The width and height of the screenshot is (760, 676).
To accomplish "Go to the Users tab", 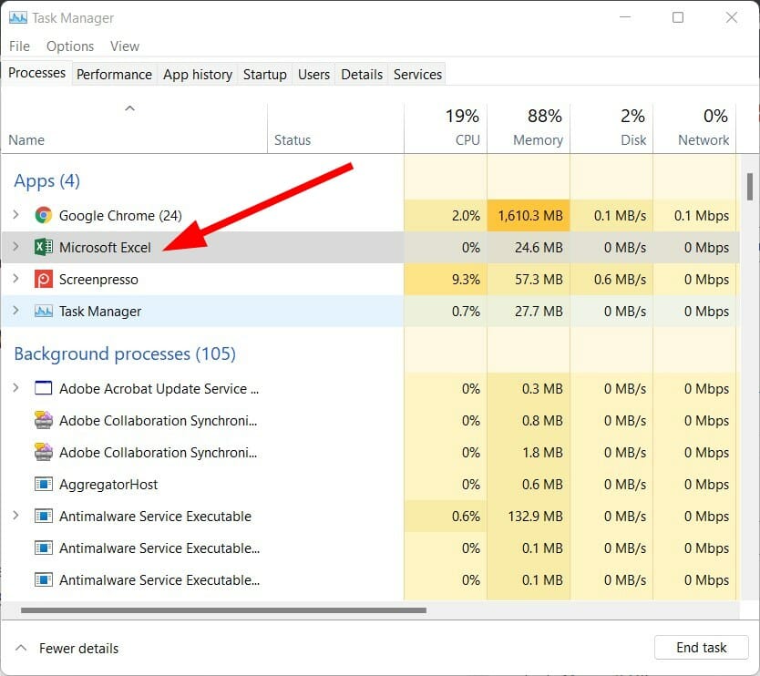I will pyautogui.click(x=313, y=74).
